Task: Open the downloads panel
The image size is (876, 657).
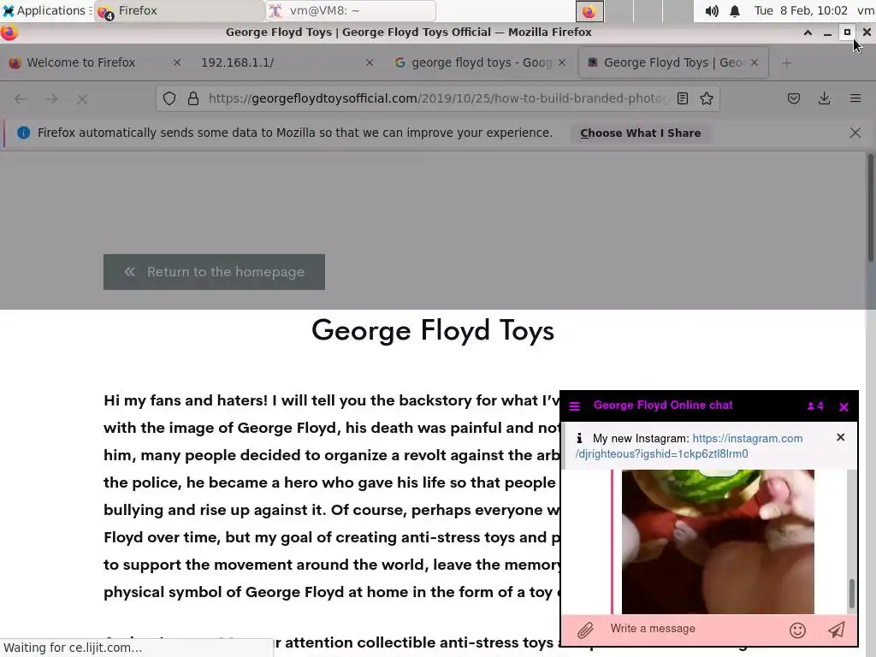Action: click(824, 99)
